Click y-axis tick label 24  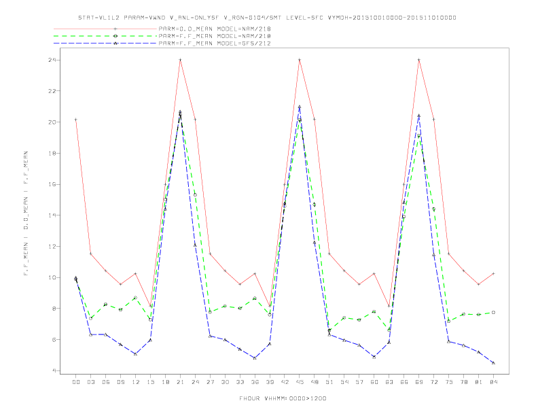(52, 60)
